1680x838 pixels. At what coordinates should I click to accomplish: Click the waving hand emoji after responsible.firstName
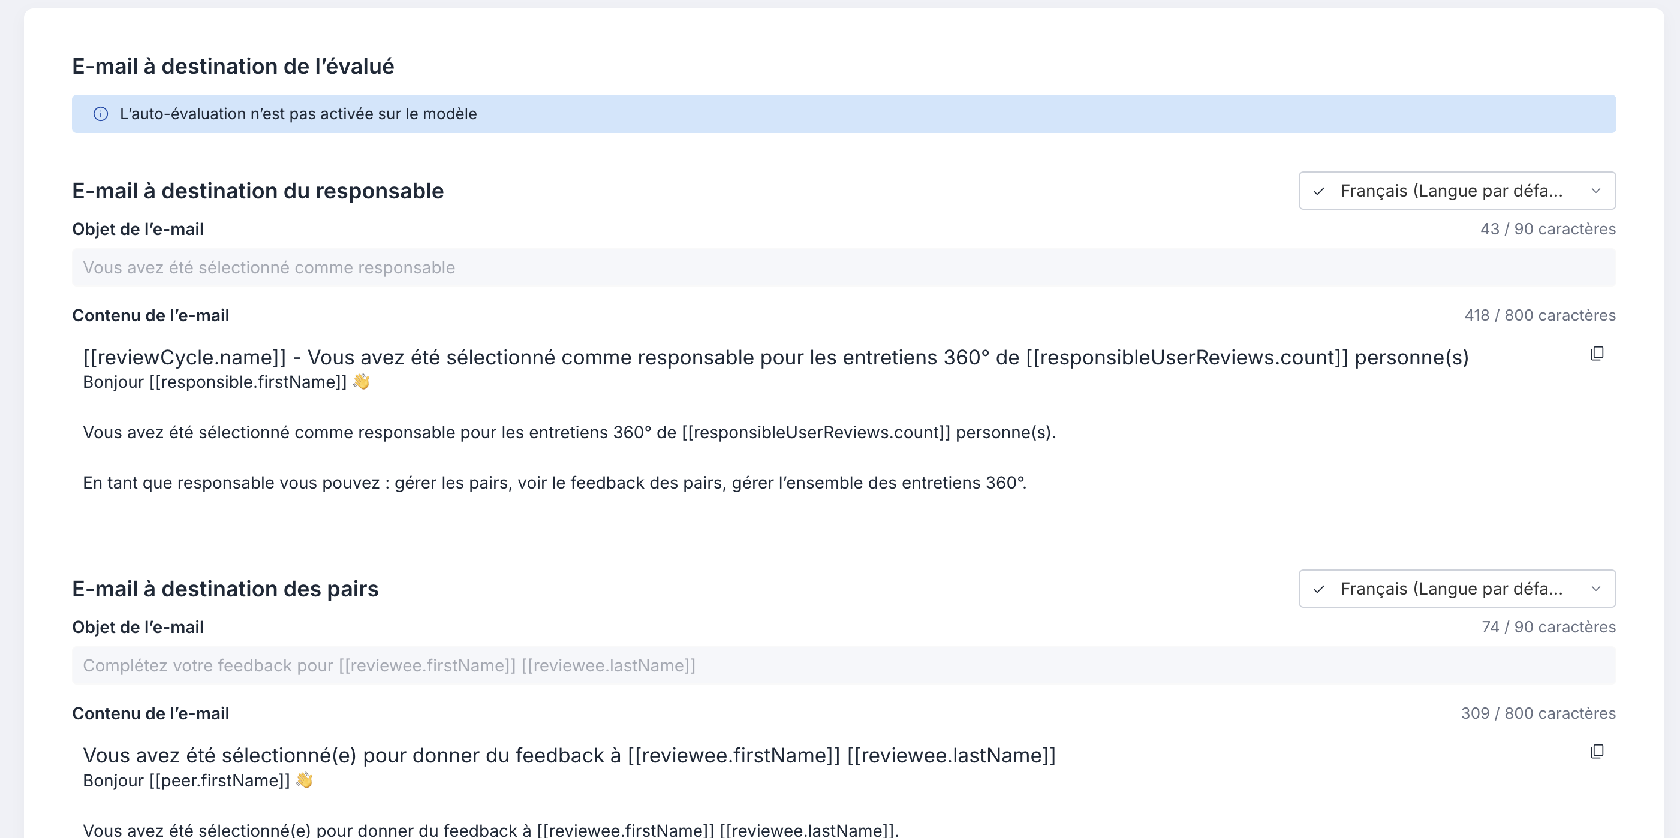(x=362, y=381)
